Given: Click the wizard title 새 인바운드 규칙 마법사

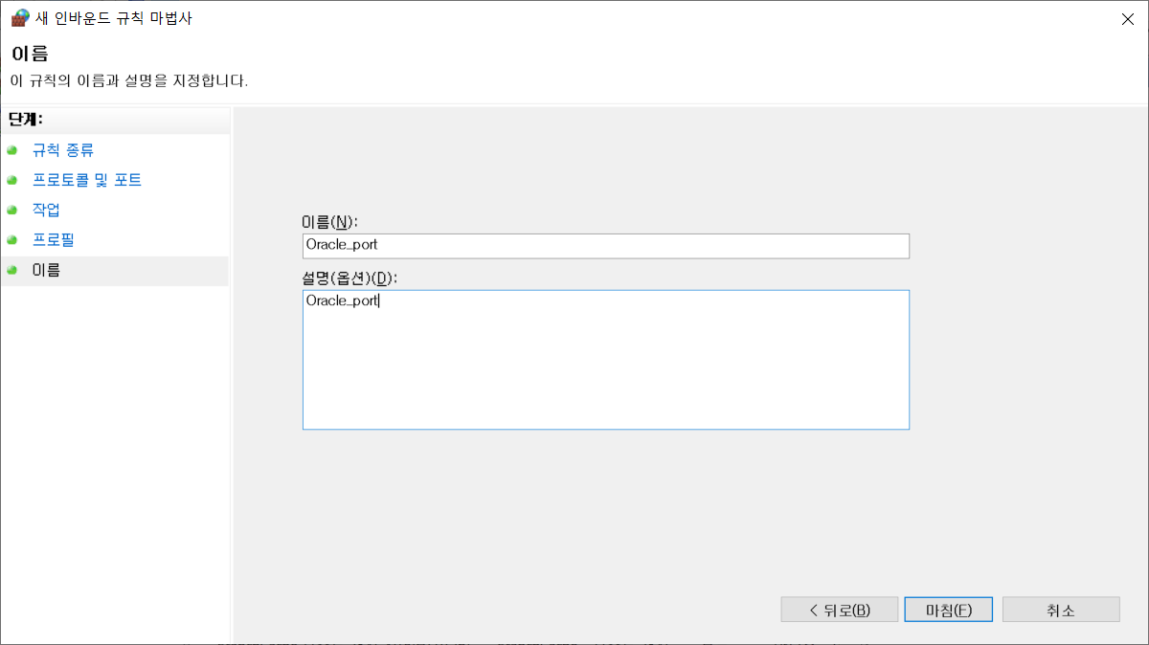Looking at the screenshot, I should pos(92,18).
